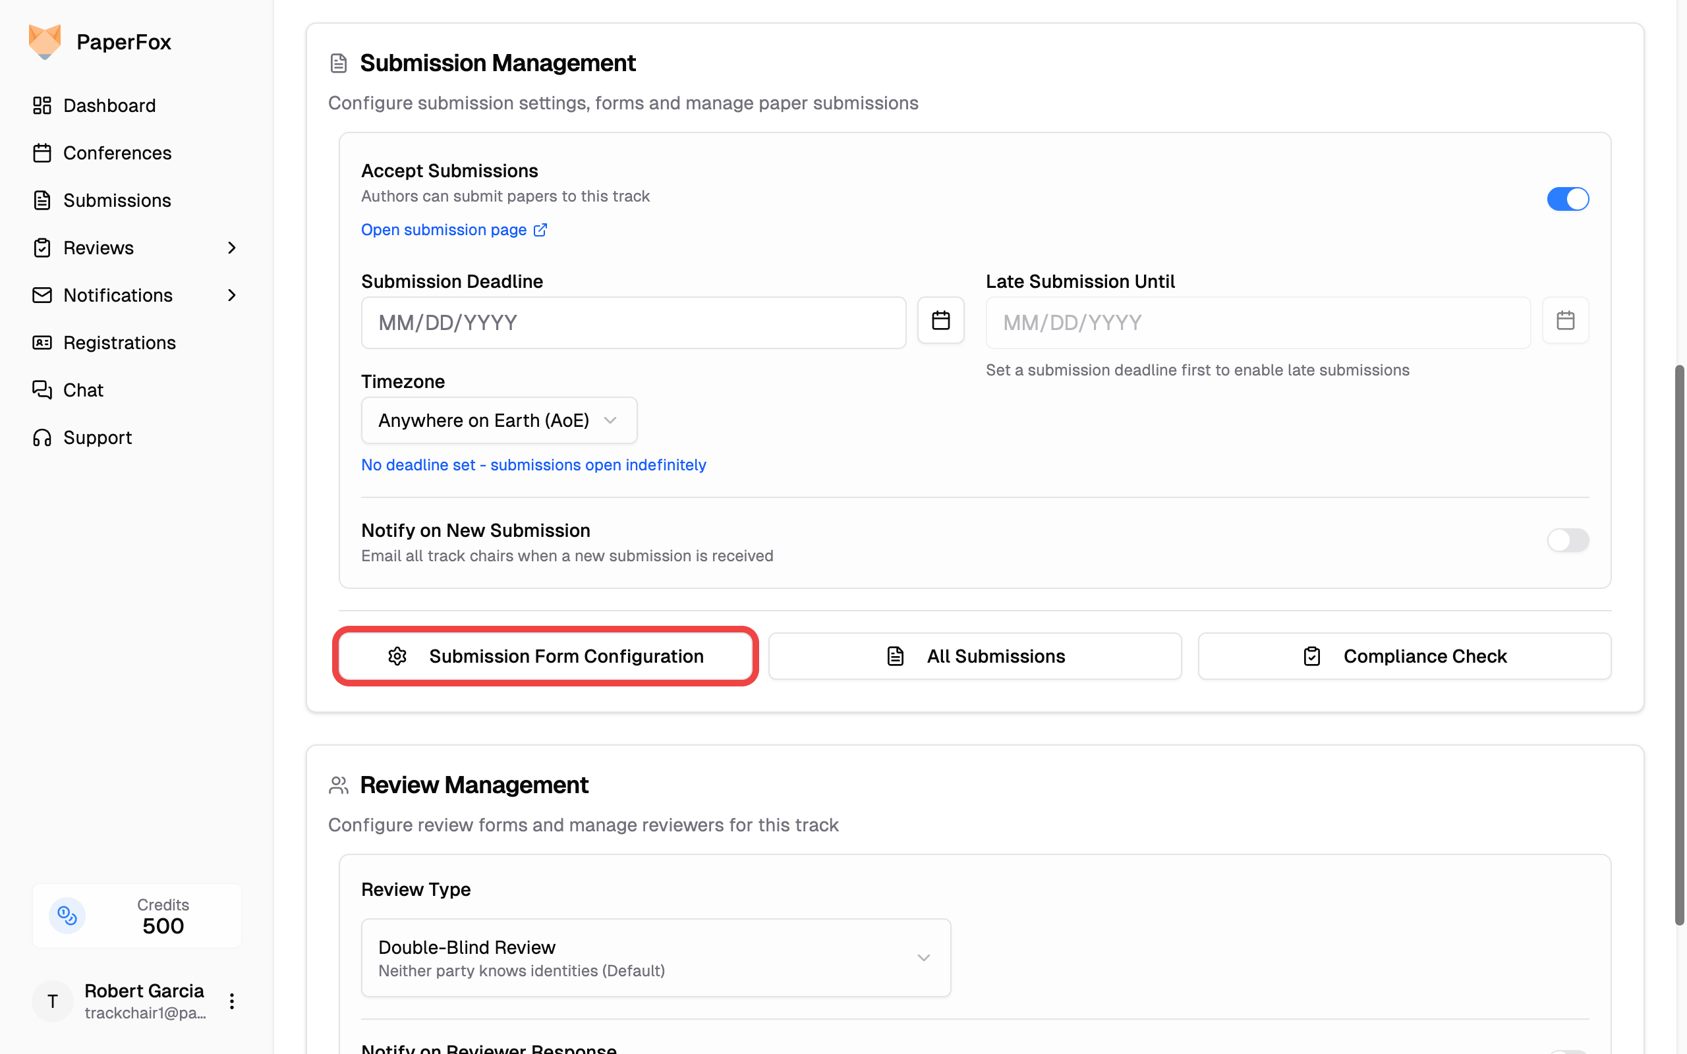
Task: Open user menu three-dots icon
Action: (x=231, y=1001)
